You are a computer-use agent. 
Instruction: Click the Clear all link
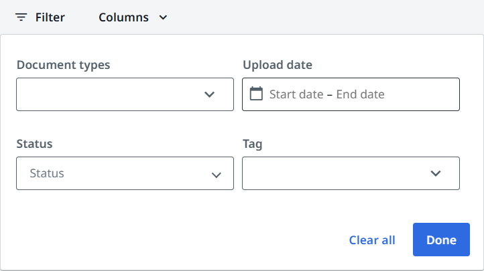click(372, 240)
